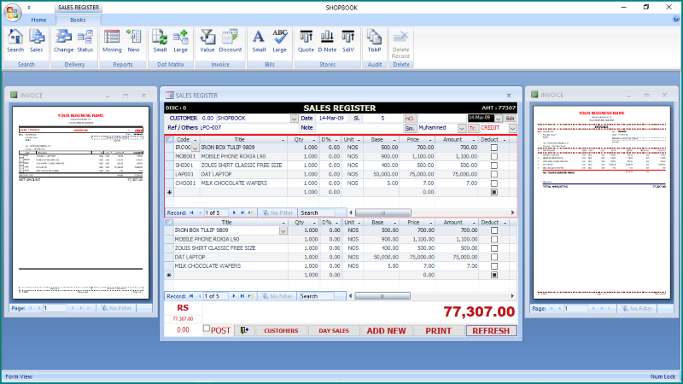Choose Large dot matrix print icon
Screen dimensions: 683x384
coord(180,41)
